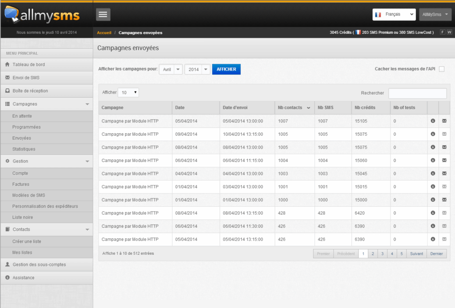Click envelope icon for 03/04/2014 13:00:00 campaign
This screenshot has width=455, height=308.
pos(444,186)
